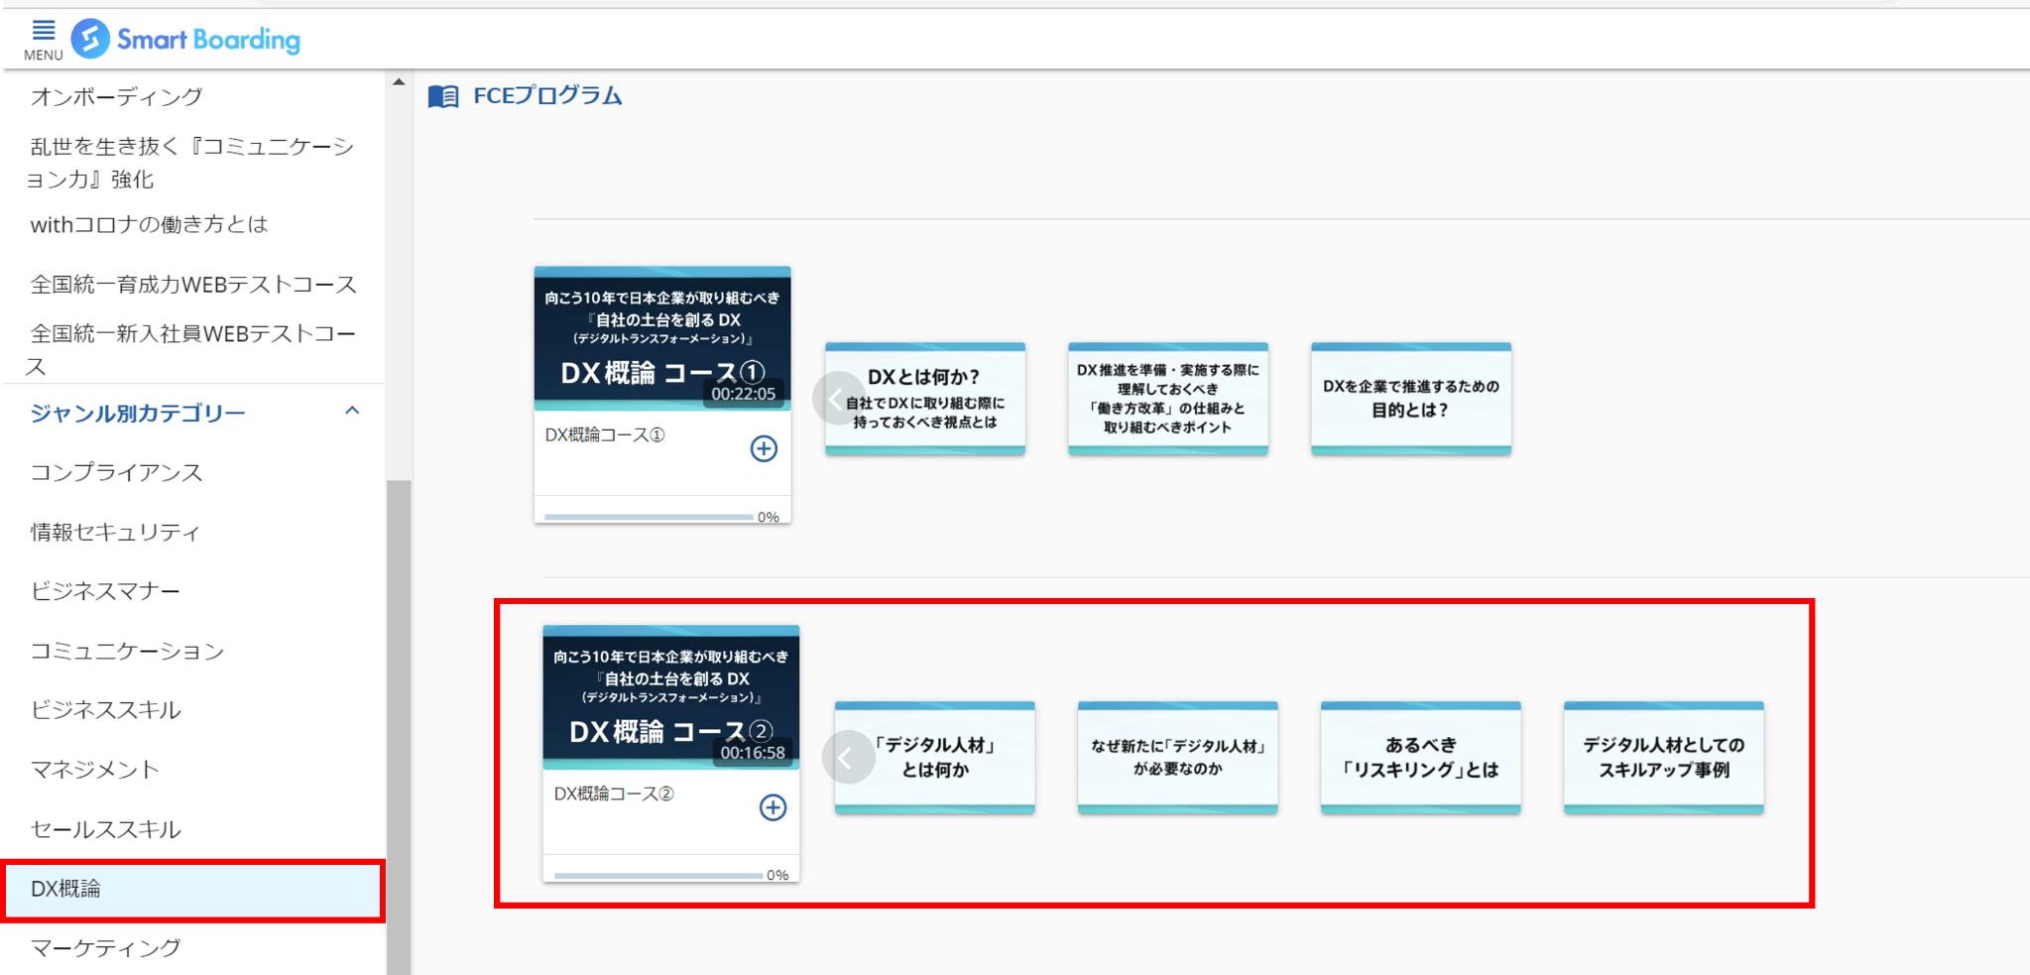Open DX概論 コース② video thumbnail
This screenshot has width=2030, height=975.
point(671,697)
